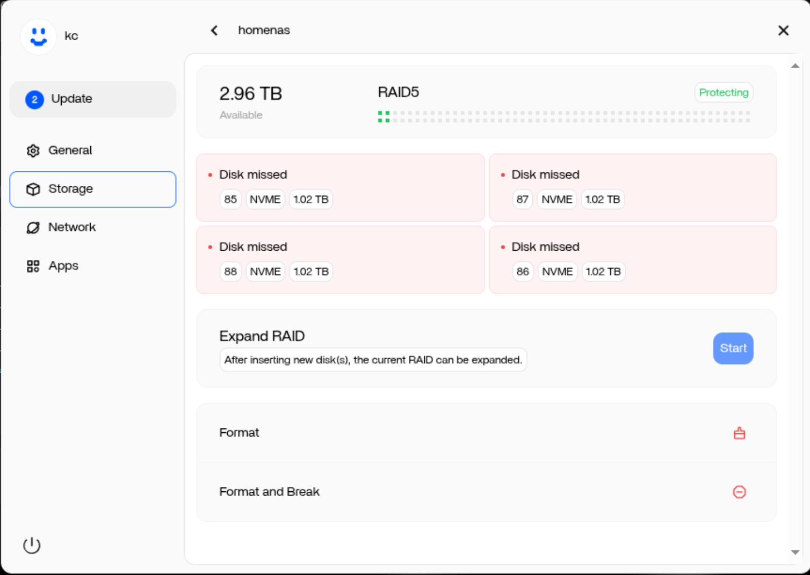810x575 pixels.
Task: Click the Apps grid icon
Action: [x=33, y=266]
